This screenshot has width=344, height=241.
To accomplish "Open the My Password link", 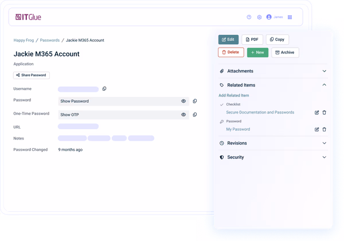I will (x=238, y=129).
